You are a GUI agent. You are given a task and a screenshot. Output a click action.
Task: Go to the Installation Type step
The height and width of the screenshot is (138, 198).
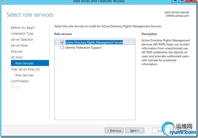point(22,34)
